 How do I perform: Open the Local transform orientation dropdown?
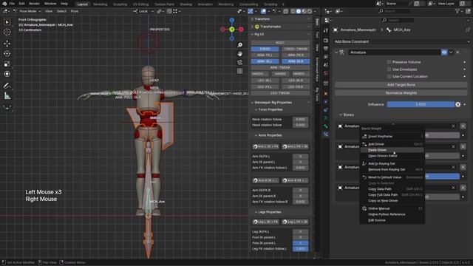[143, 11]
